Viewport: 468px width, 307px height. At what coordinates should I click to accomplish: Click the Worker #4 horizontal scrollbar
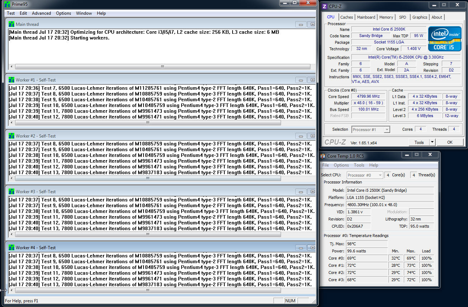click(148, 290)
